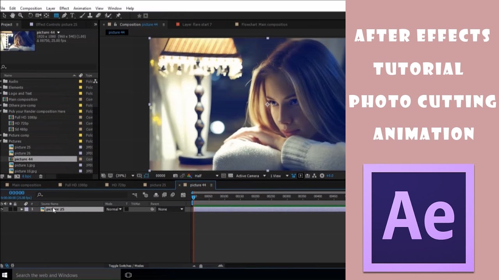Select the Brush tool

coord(82,16)
